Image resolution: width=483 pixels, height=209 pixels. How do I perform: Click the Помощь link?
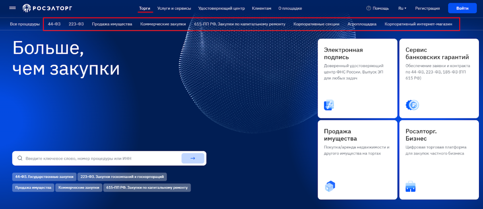click(x=381, y=8)
